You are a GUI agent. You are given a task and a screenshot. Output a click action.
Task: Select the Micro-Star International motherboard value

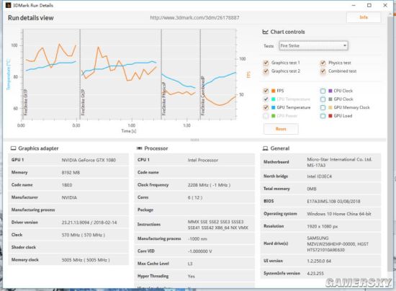coord(339,162)
